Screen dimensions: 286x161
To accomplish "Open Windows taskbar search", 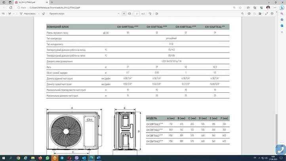I will (11, 158).
